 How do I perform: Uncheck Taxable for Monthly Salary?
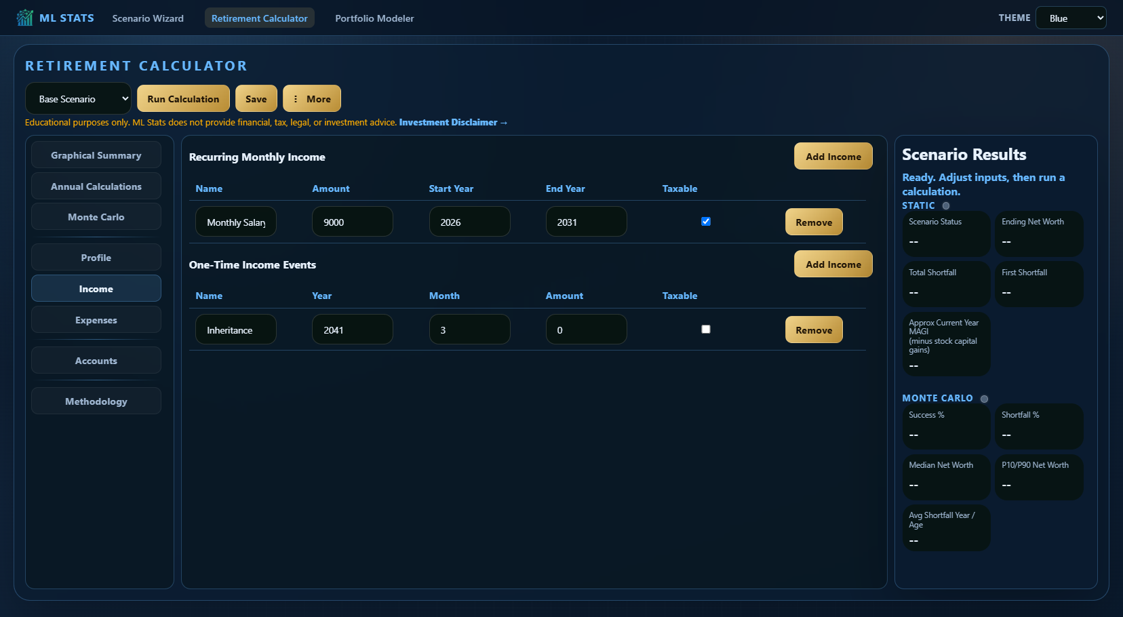pos(706,222)
